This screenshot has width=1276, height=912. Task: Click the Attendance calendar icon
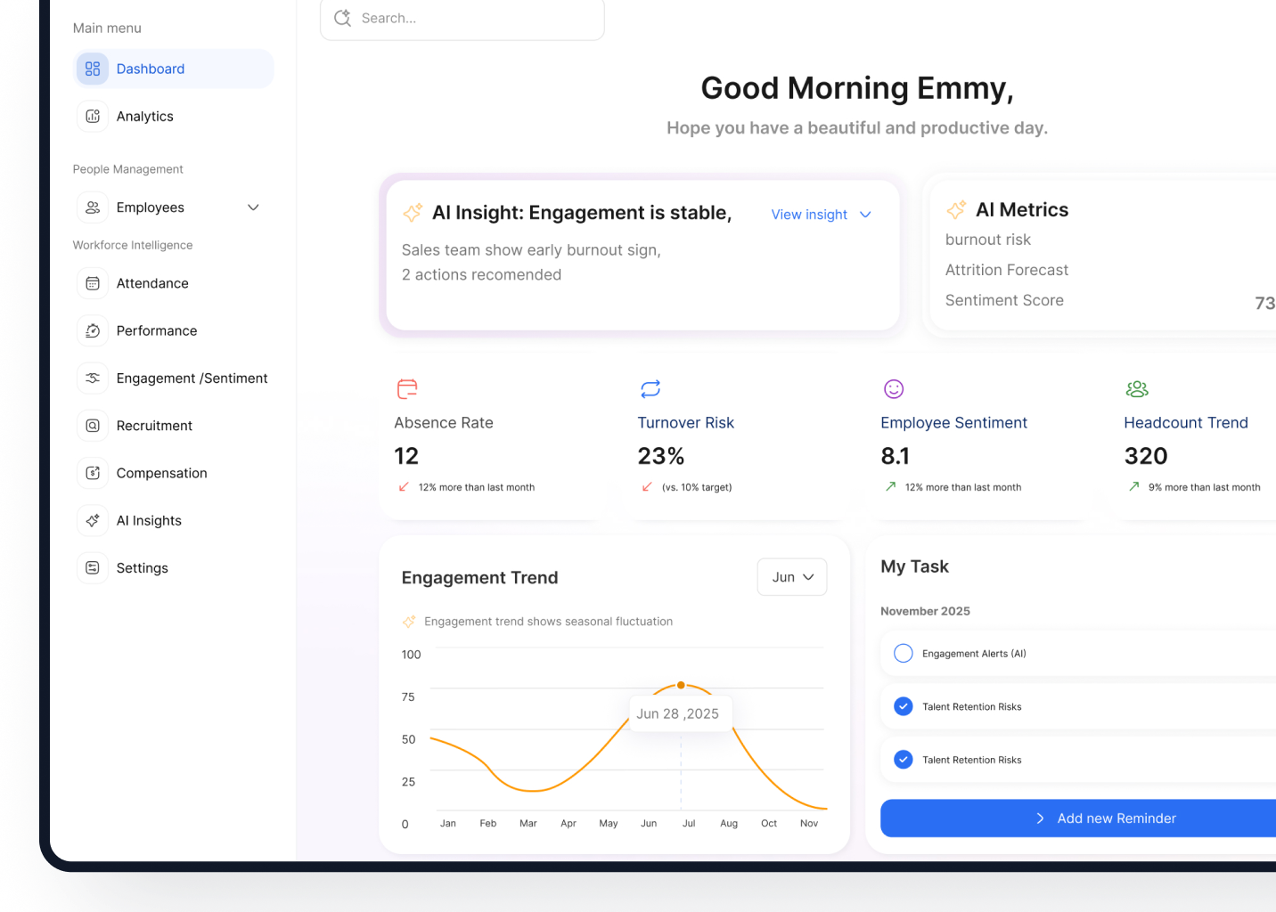[93, 283]
